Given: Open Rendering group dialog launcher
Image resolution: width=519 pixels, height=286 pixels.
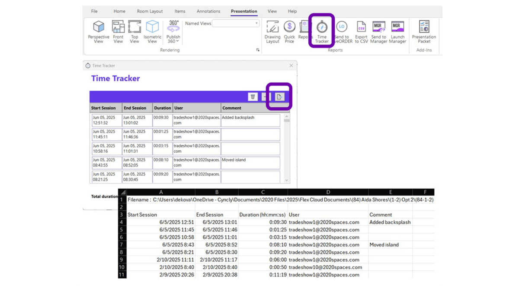Looking at the screenshot, I should point(258,51).
